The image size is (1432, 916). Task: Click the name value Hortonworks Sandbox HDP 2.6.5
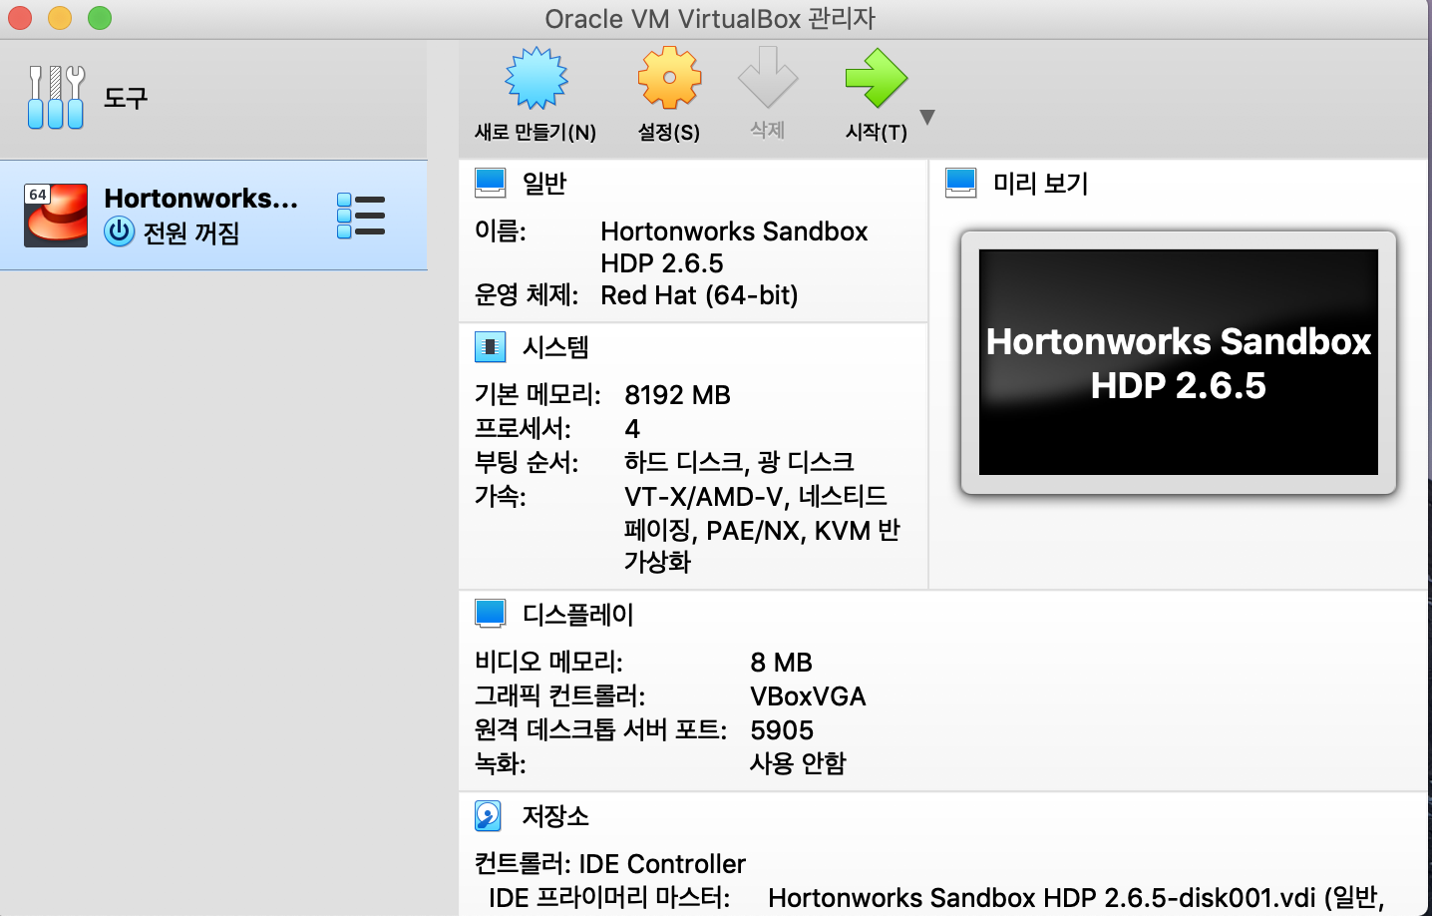[x=734, y=246]
